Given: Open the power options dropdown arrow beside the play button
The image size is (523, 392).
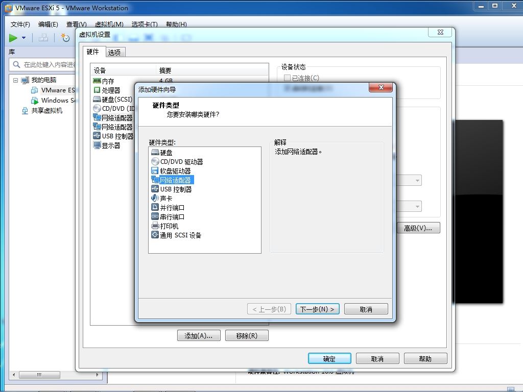Looking at the screenshot, I should tap(23, 38).
